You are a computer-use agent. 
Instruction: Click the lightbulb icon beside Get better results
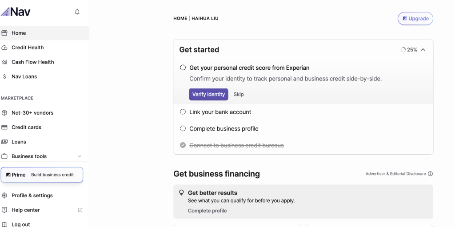coord(181,193)
